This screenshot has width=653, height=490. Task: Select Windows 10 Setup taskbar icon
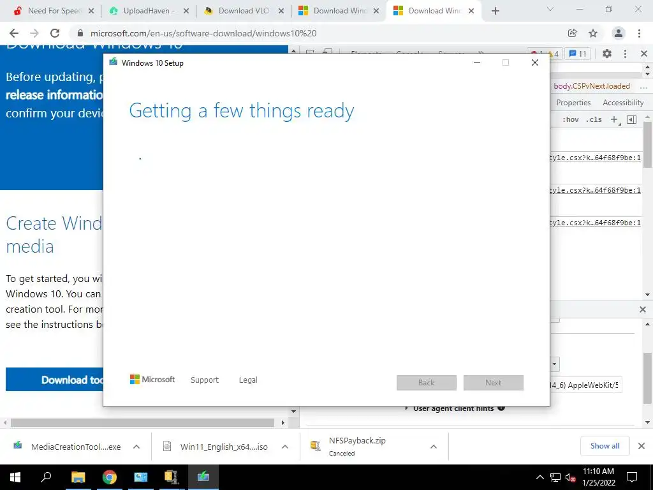203,477
